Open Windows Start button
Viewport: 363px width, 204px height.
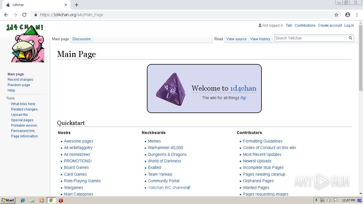coord(8,200)
